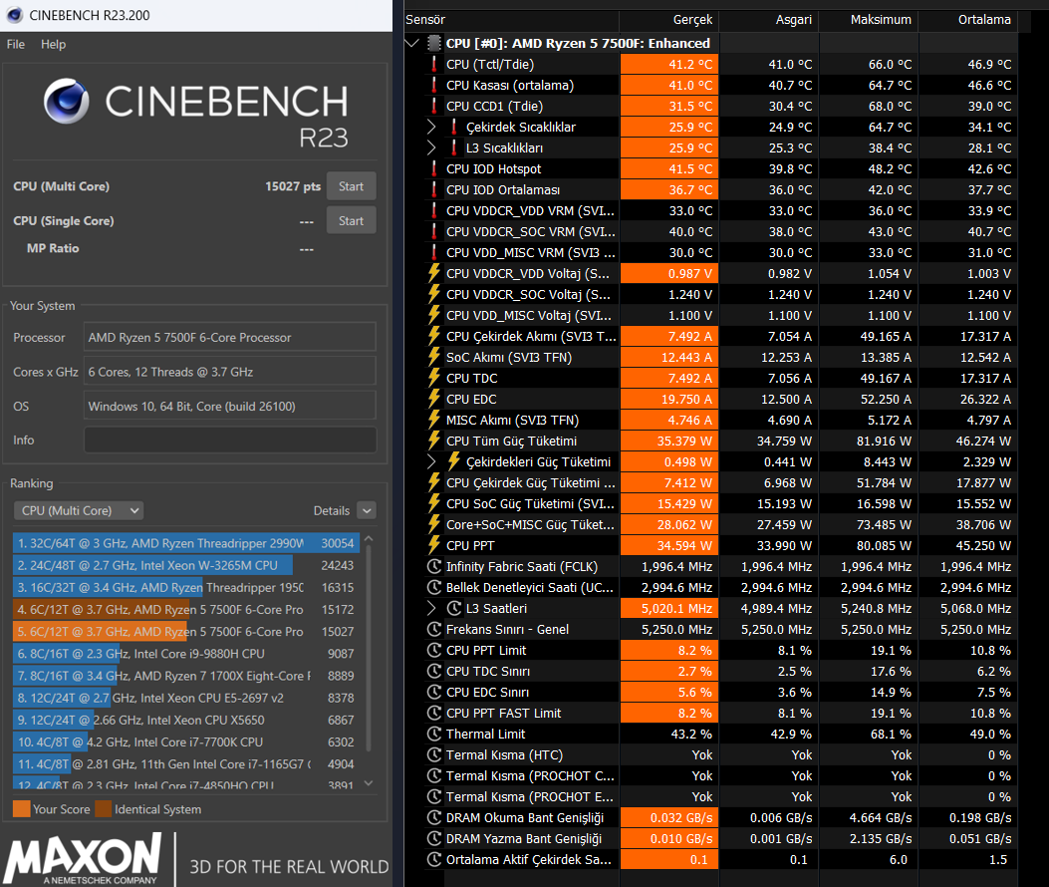Viewport: 1049px width, 887px height.
Task: Click the ranking list scroll-up arrow
Action: tap(369, 538)
